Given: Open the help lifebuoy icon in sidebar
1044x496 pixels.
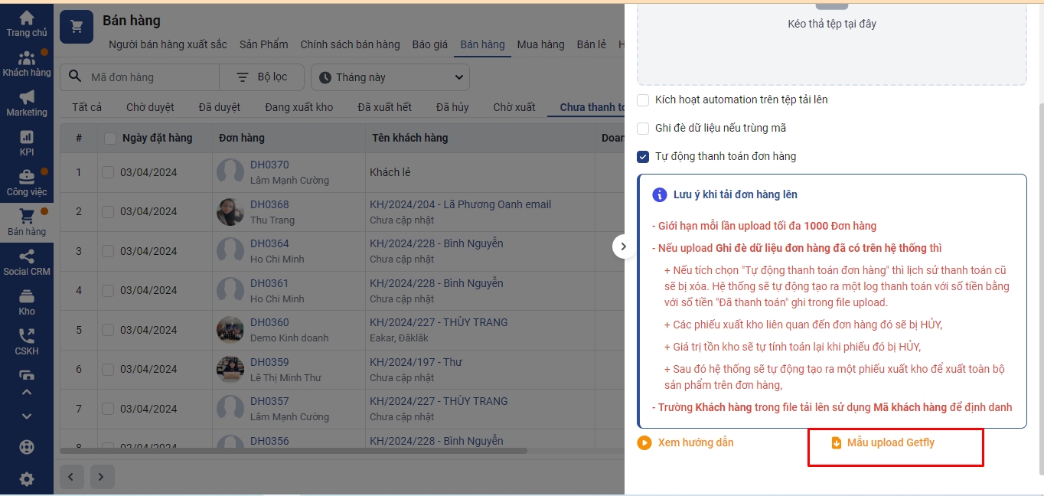Looking at the screenshot, I should click(27, 447).
